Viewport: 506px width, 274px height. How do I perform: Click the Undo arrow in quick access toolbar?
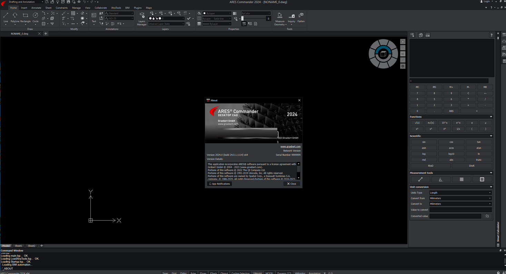tap(84, 2)
